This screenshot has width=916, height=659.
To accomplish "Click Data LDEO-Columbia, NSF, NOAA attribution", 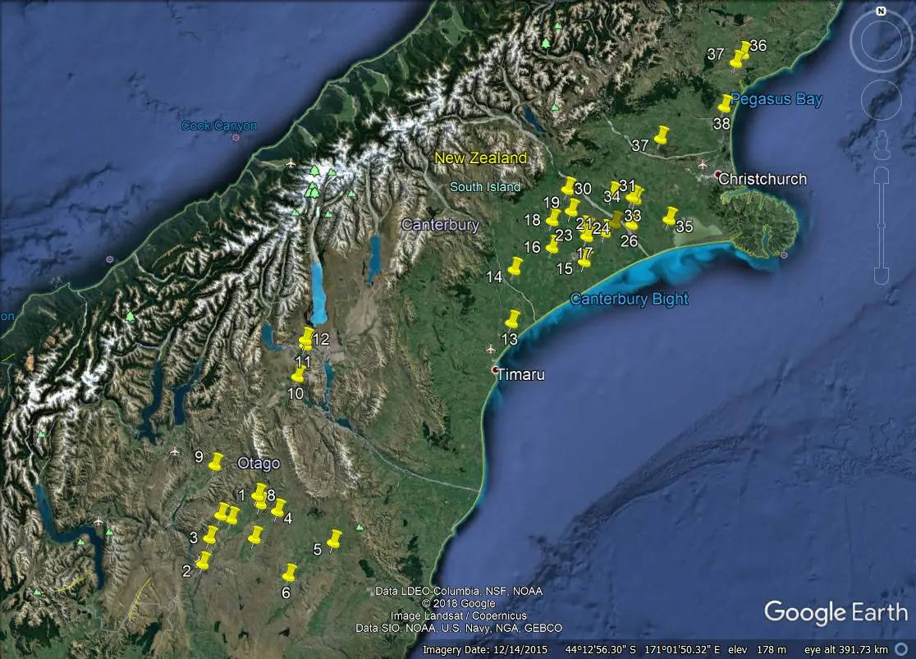I will (x=459, y=591).
